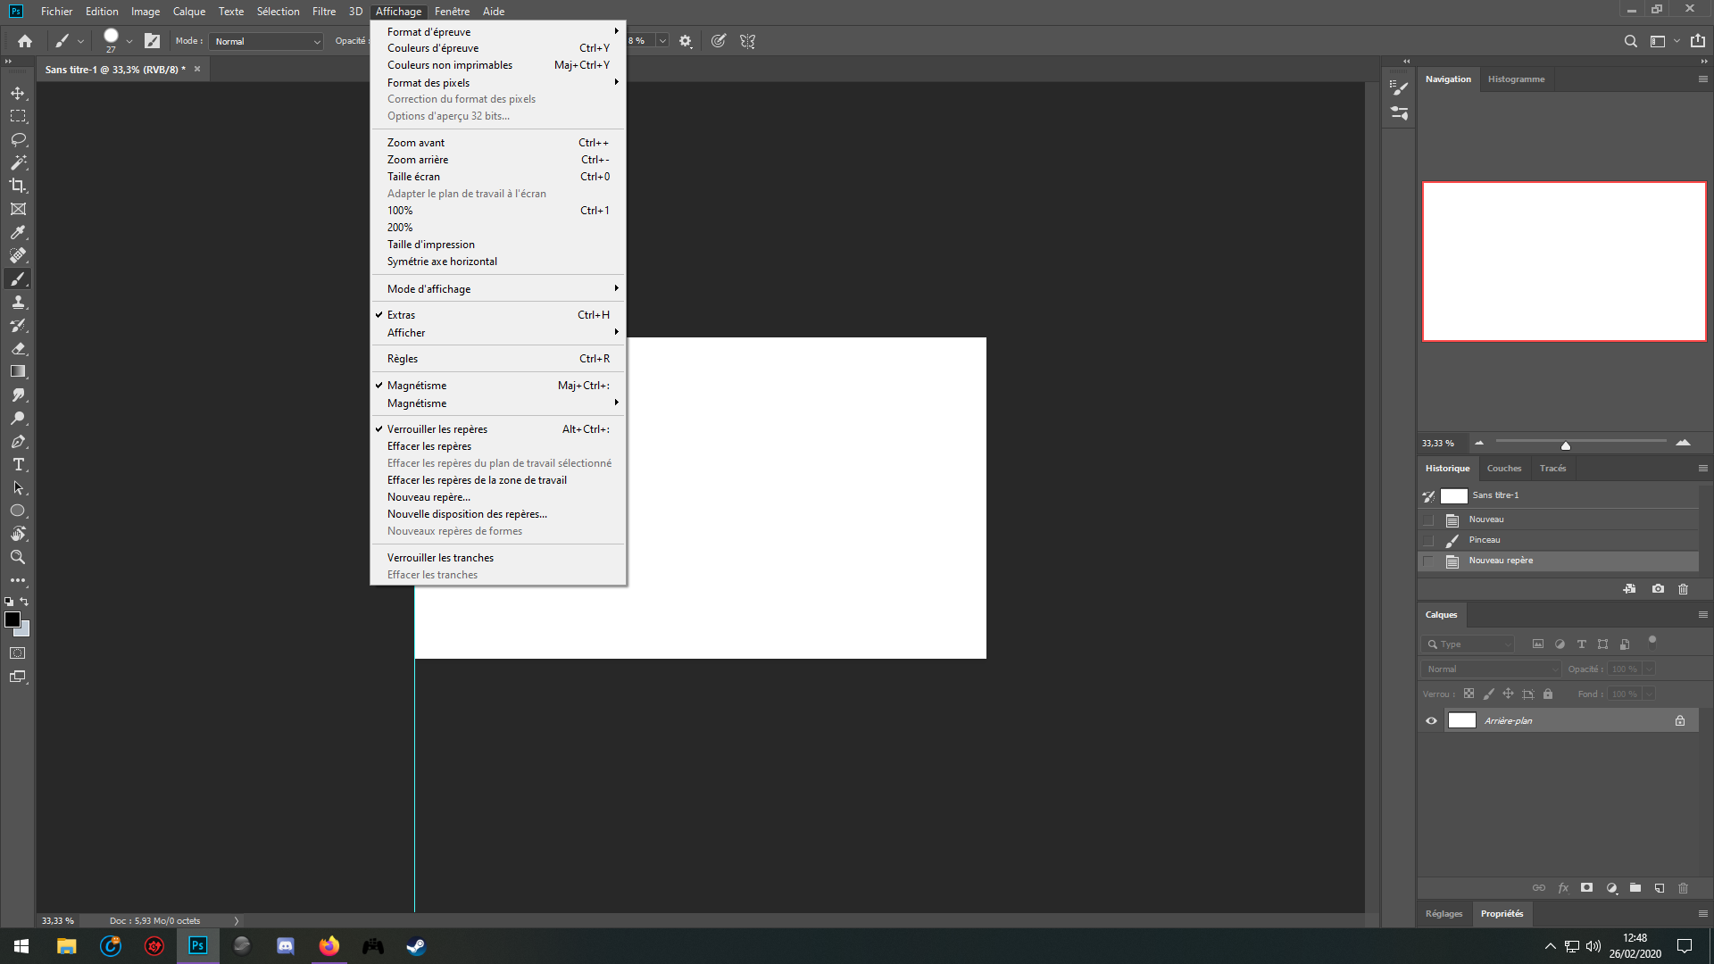Select the Lasso tool
This screenshot has width=1714, height=964.
pyautogui.click(x=18, y=139)
